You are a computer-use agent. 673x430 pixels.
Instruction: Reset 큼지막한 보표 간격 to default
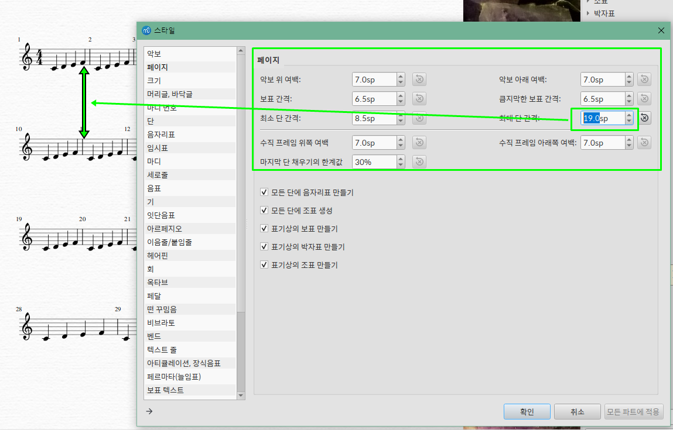(x=644, y=99)
